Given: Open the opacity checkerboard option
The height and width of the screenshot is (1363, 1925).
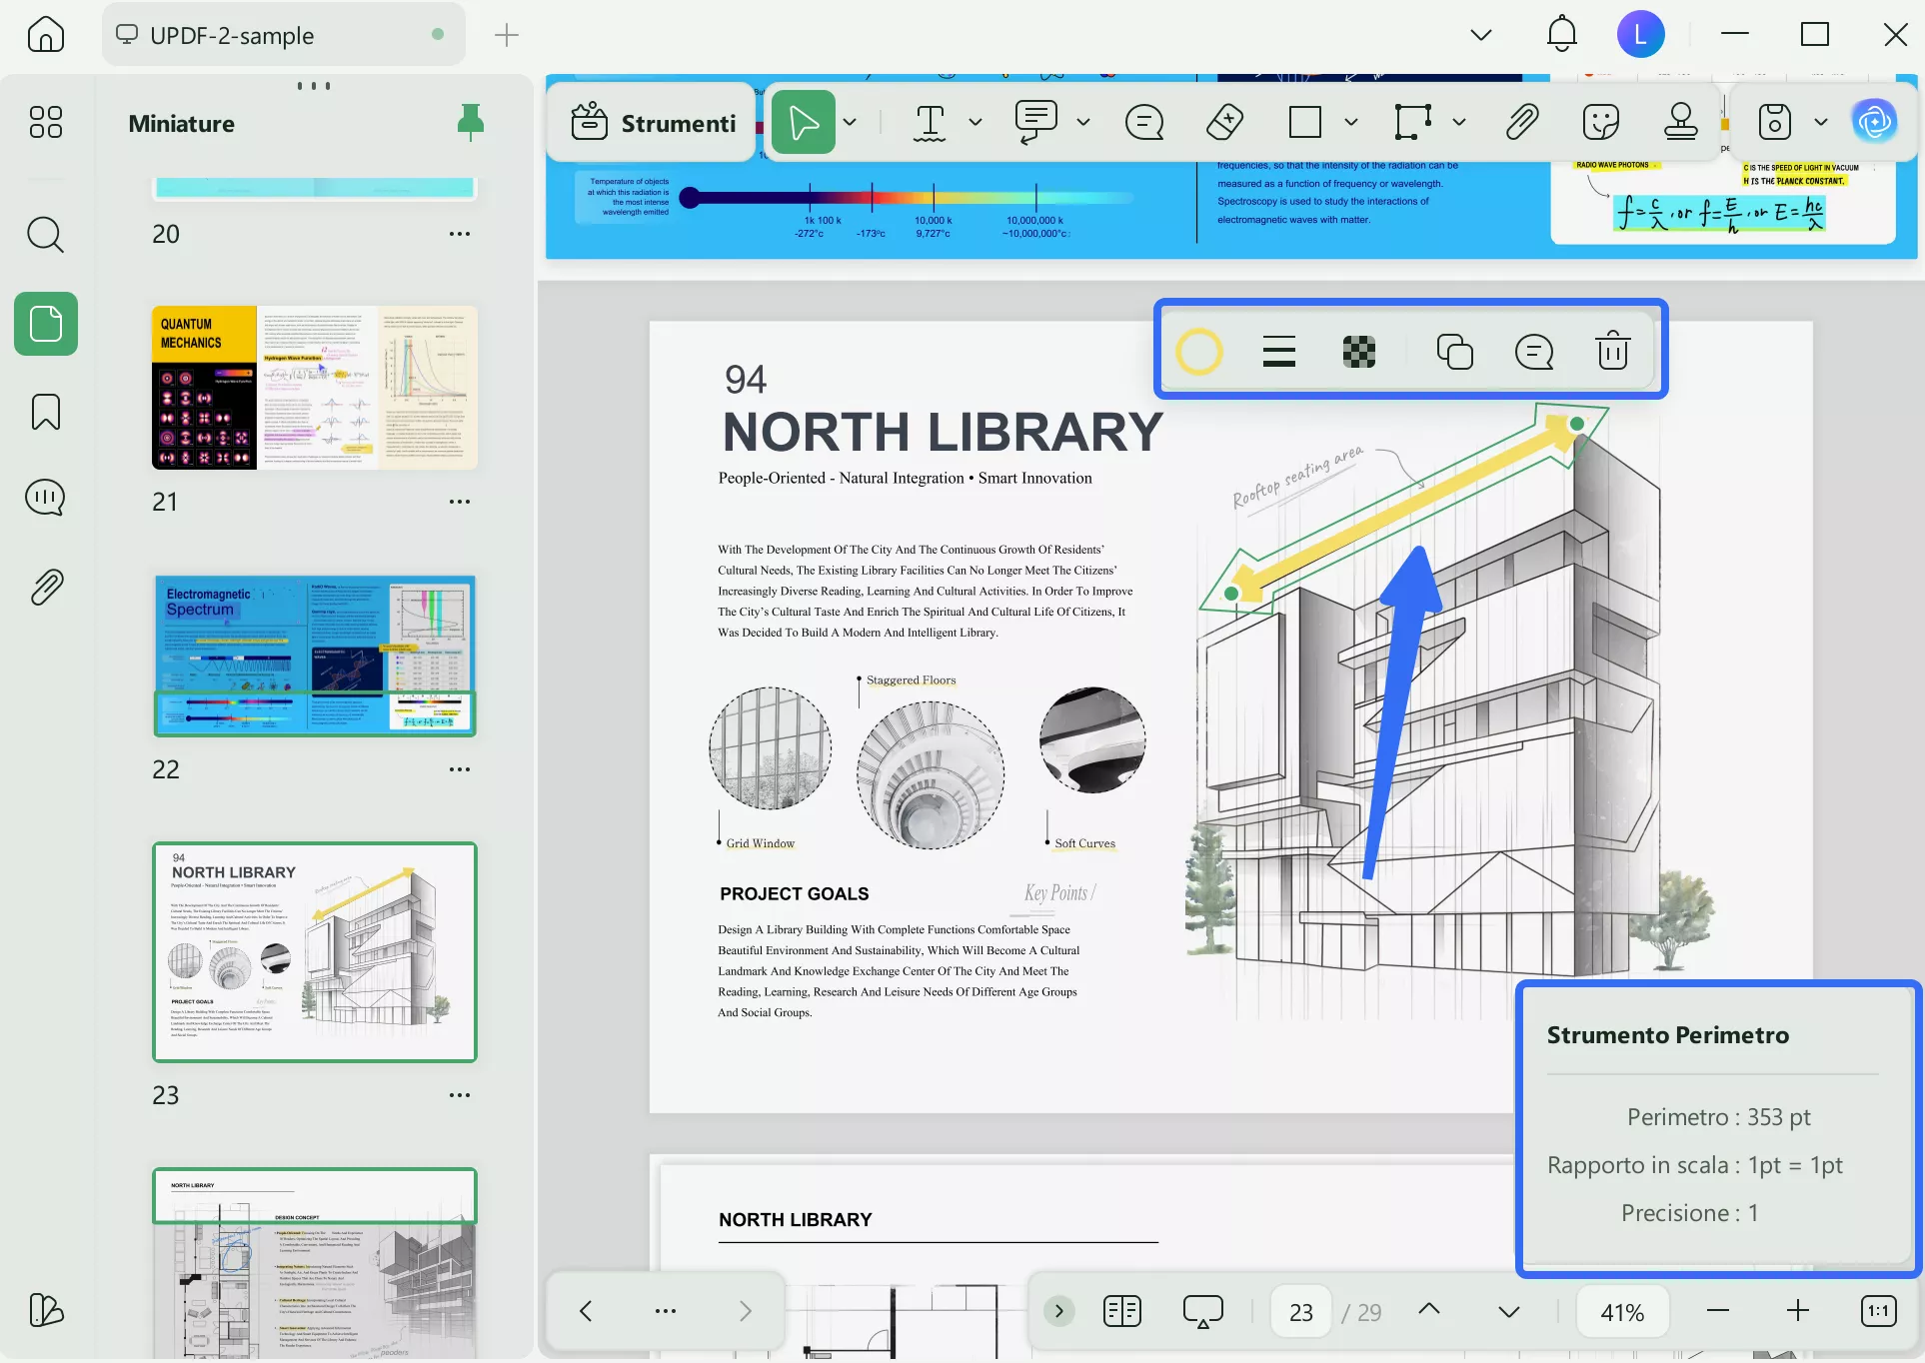Looking at the screenshot, I should tap(1358, 352).
